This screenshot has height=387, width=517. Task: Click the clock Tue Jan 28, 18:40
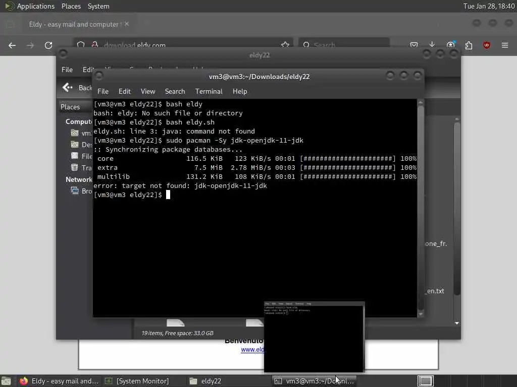(x=489, y=6)
